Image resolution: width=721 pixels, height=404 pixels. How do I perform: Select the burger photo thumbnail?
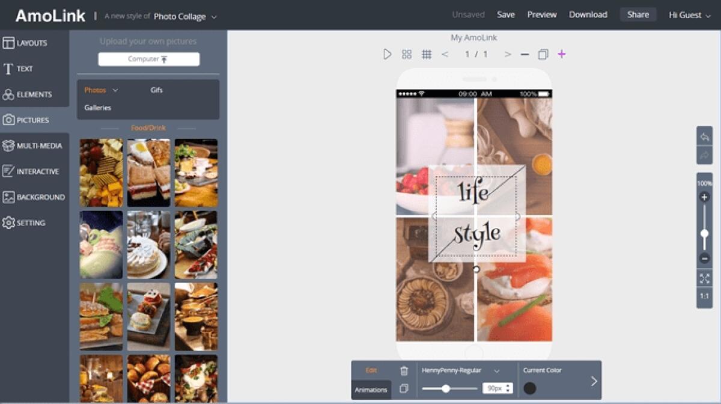tap(101, 317)
